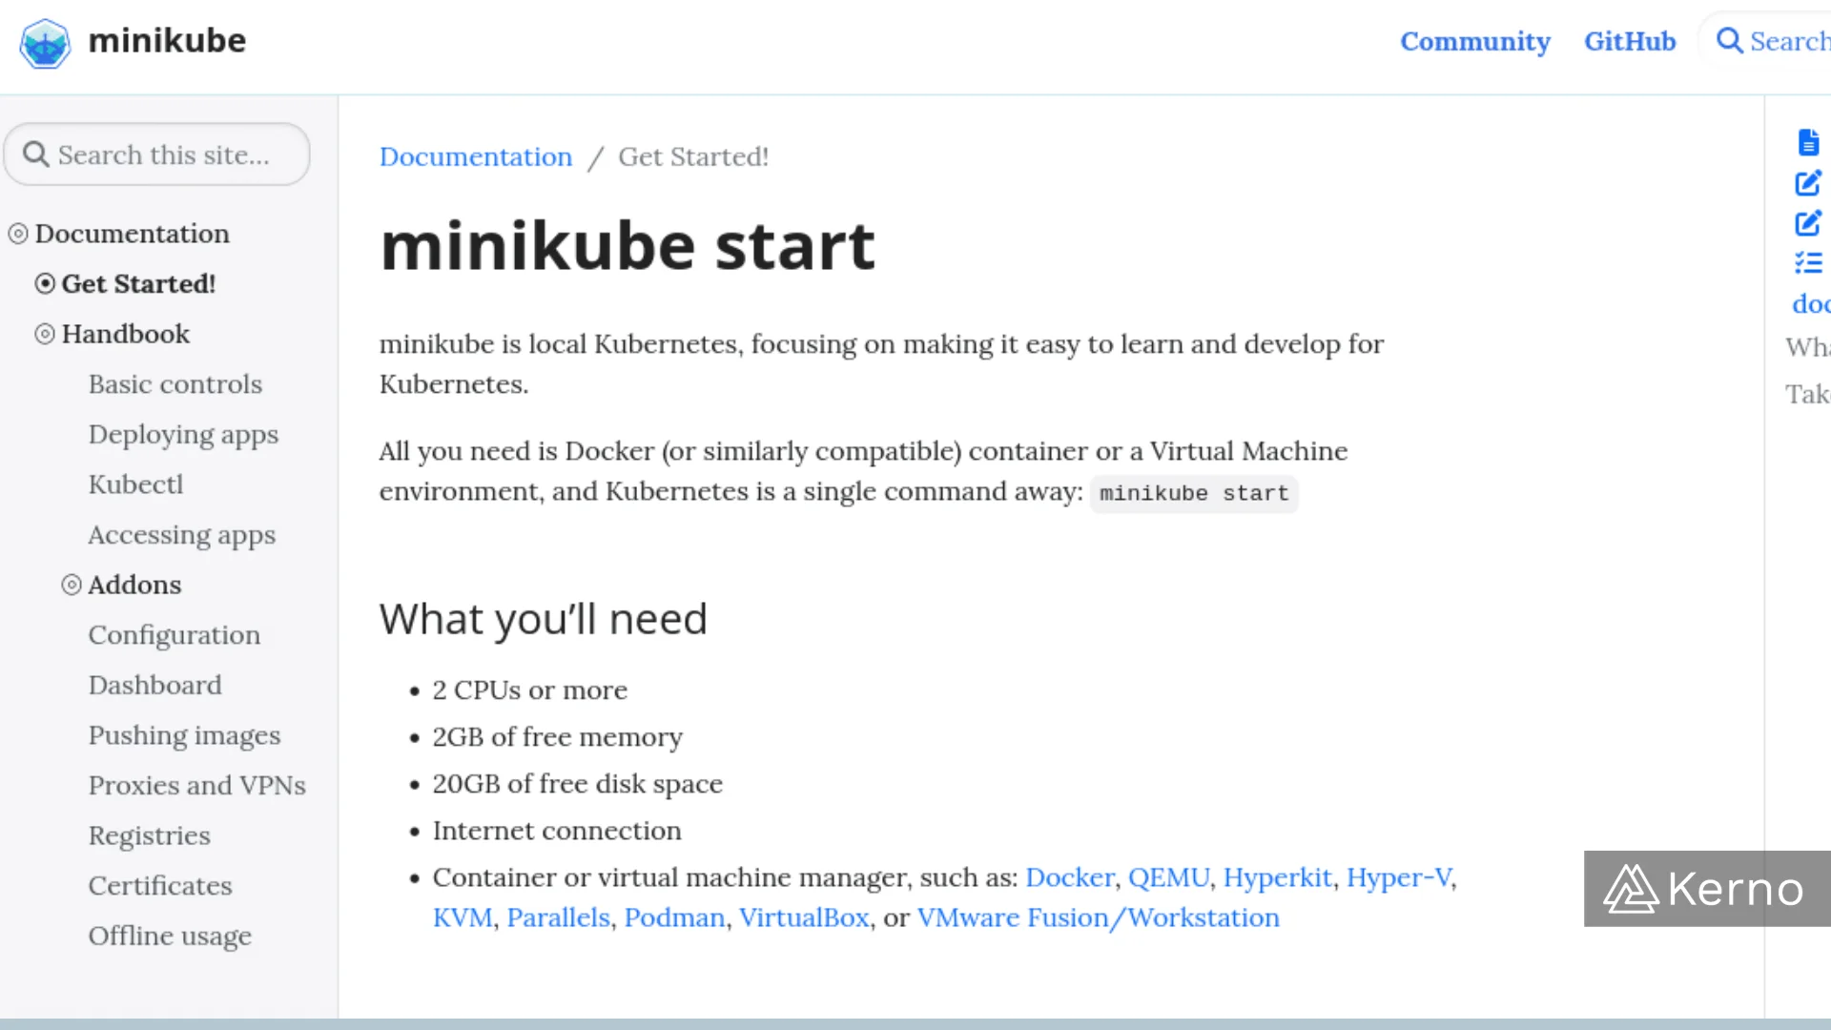Viewport: 1831px width, 1030px height.
Task: Follow the Docker link in the requirements list
Action: [1070, 877]
